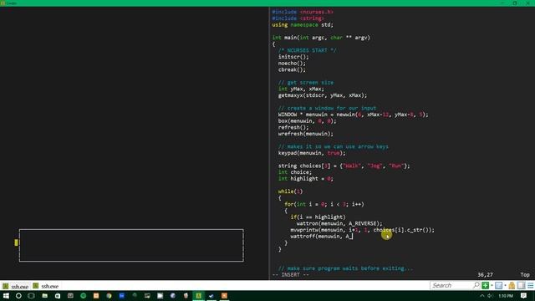Create a new console with the green plus
Viewport: 535px width, 301px height.
[x=485, y=285]
